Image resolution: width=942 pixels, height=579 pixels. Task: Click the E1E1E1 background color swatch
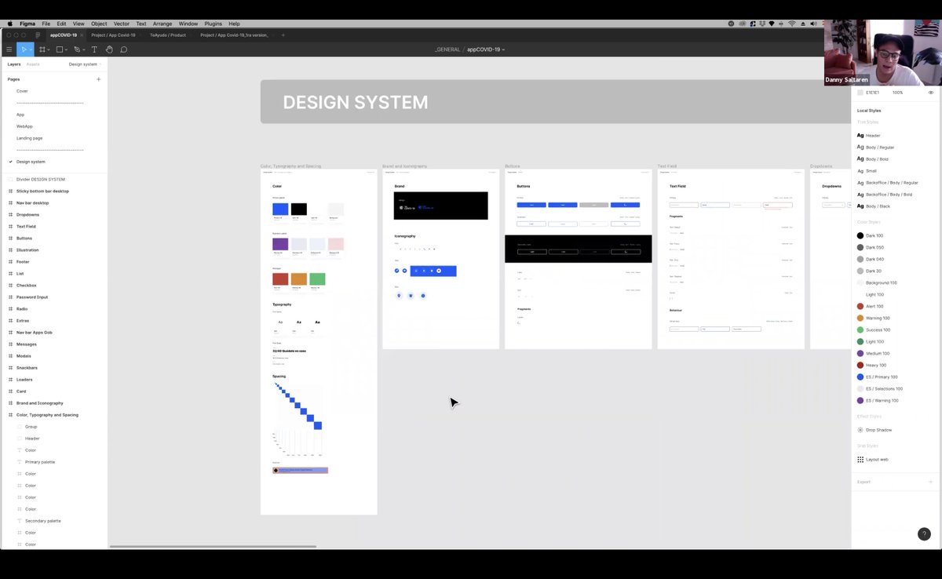(x=860, y=93)
